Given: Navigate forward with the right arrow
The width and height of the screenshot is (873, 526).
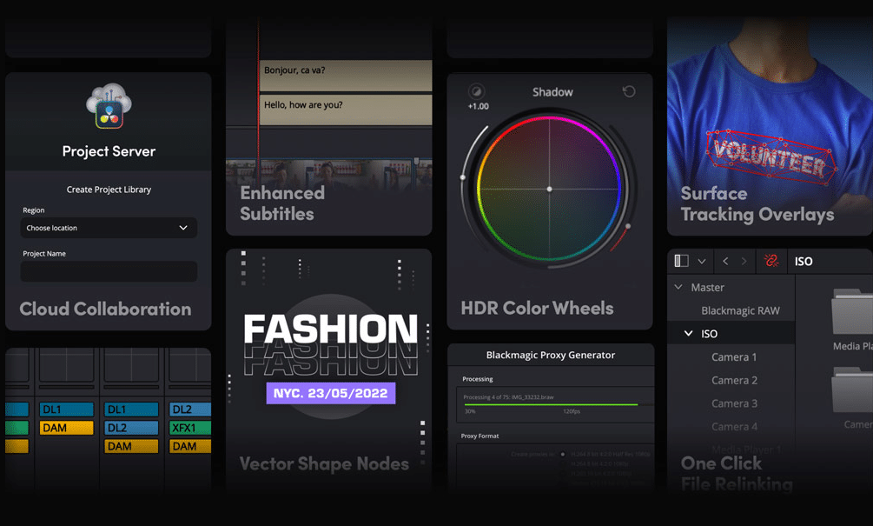Looking at the screenshot, I should tap(744, 261).
